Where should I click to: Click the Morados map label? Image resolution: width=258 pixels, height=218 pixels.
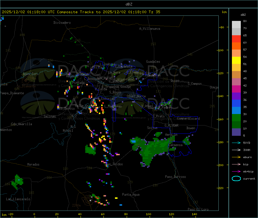(33, 164)
